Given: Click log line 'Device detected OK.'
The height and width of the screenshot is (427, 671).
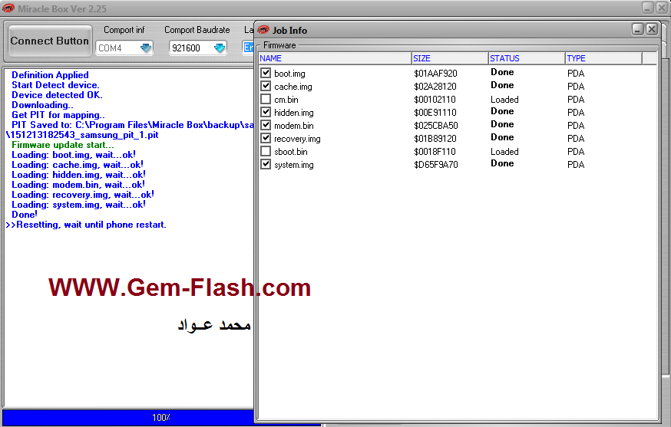Looking at the screenshot, I should [x=57, y=95].
